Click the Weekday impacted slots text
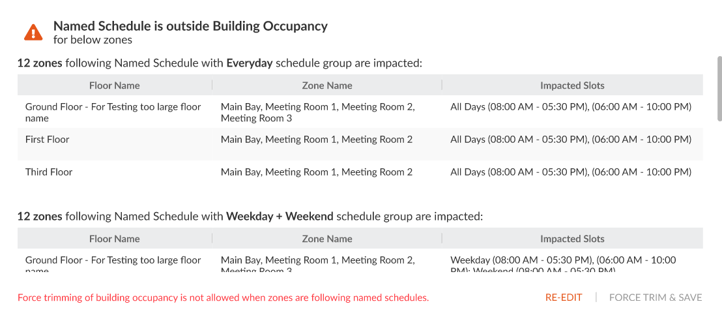Image resolution: width=722 pixels, height=321 pixels. (563, 264)
